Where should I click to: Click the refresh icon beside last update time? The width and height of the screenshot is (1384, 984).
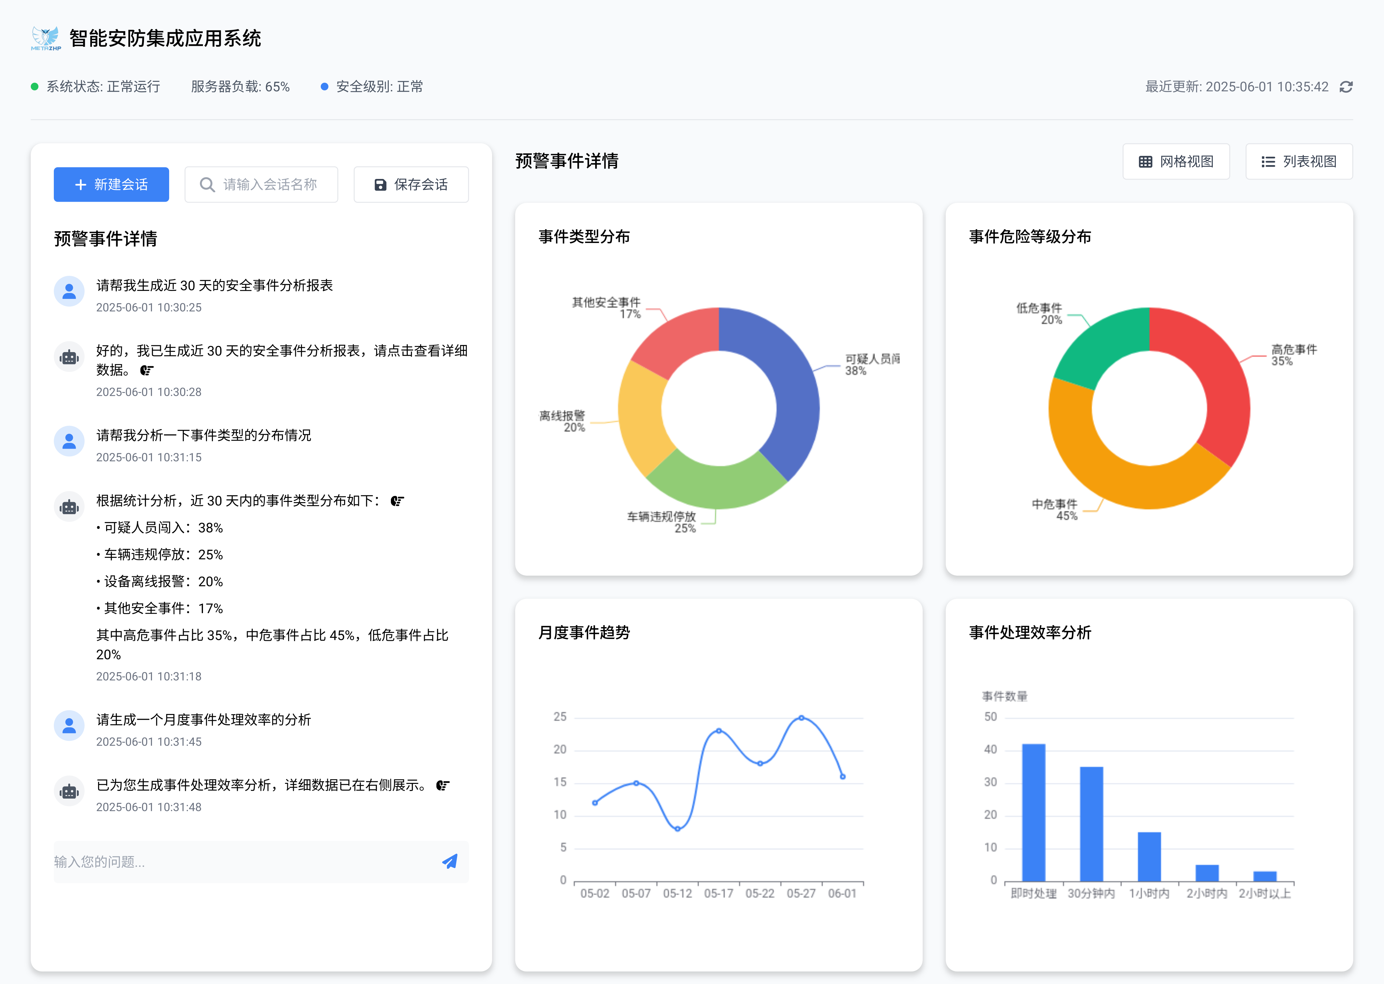pyautogui.click(x=1346, y=87)
